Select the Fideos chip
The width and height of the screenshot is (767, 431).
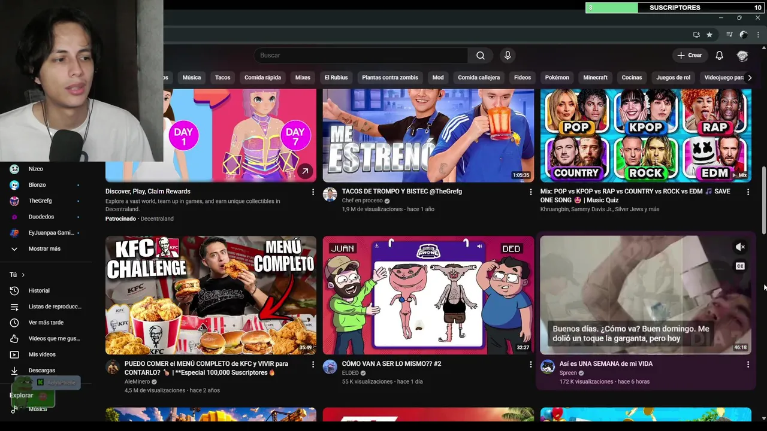click(523, 78)
